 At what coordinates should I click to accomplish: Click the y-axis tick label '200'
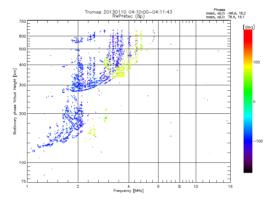tap(22, 114)
